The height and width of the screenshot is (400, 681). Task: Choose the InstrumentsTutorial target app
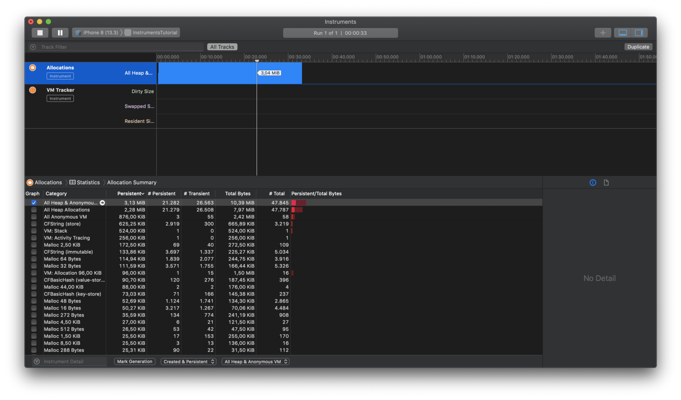(152, 33)
